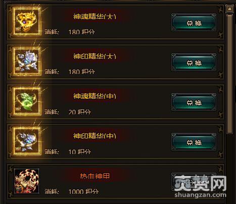The height and width of the screenshot is (204, 236).
Task: Click the red 热血神甲 armor icon
Action: 27,181
